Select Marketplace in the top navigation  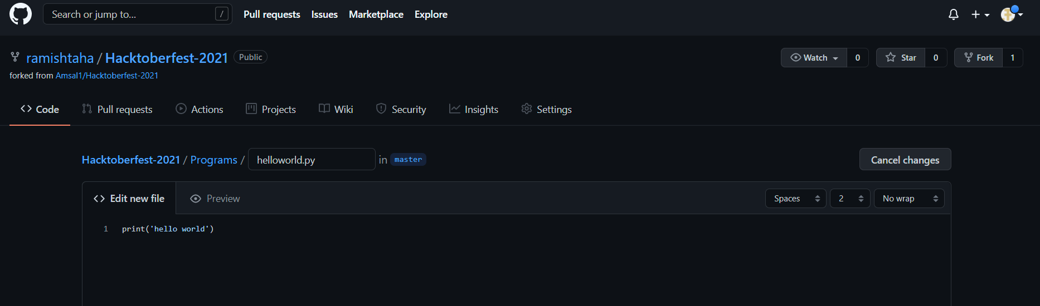[376, 14]
